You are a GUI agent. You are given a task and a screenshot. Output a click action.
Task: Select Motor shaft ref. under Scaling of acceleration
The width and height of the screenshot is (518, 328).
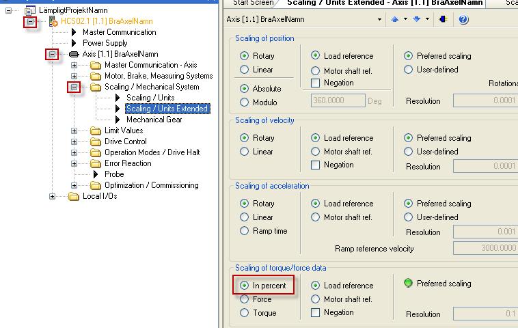(316, 217)
